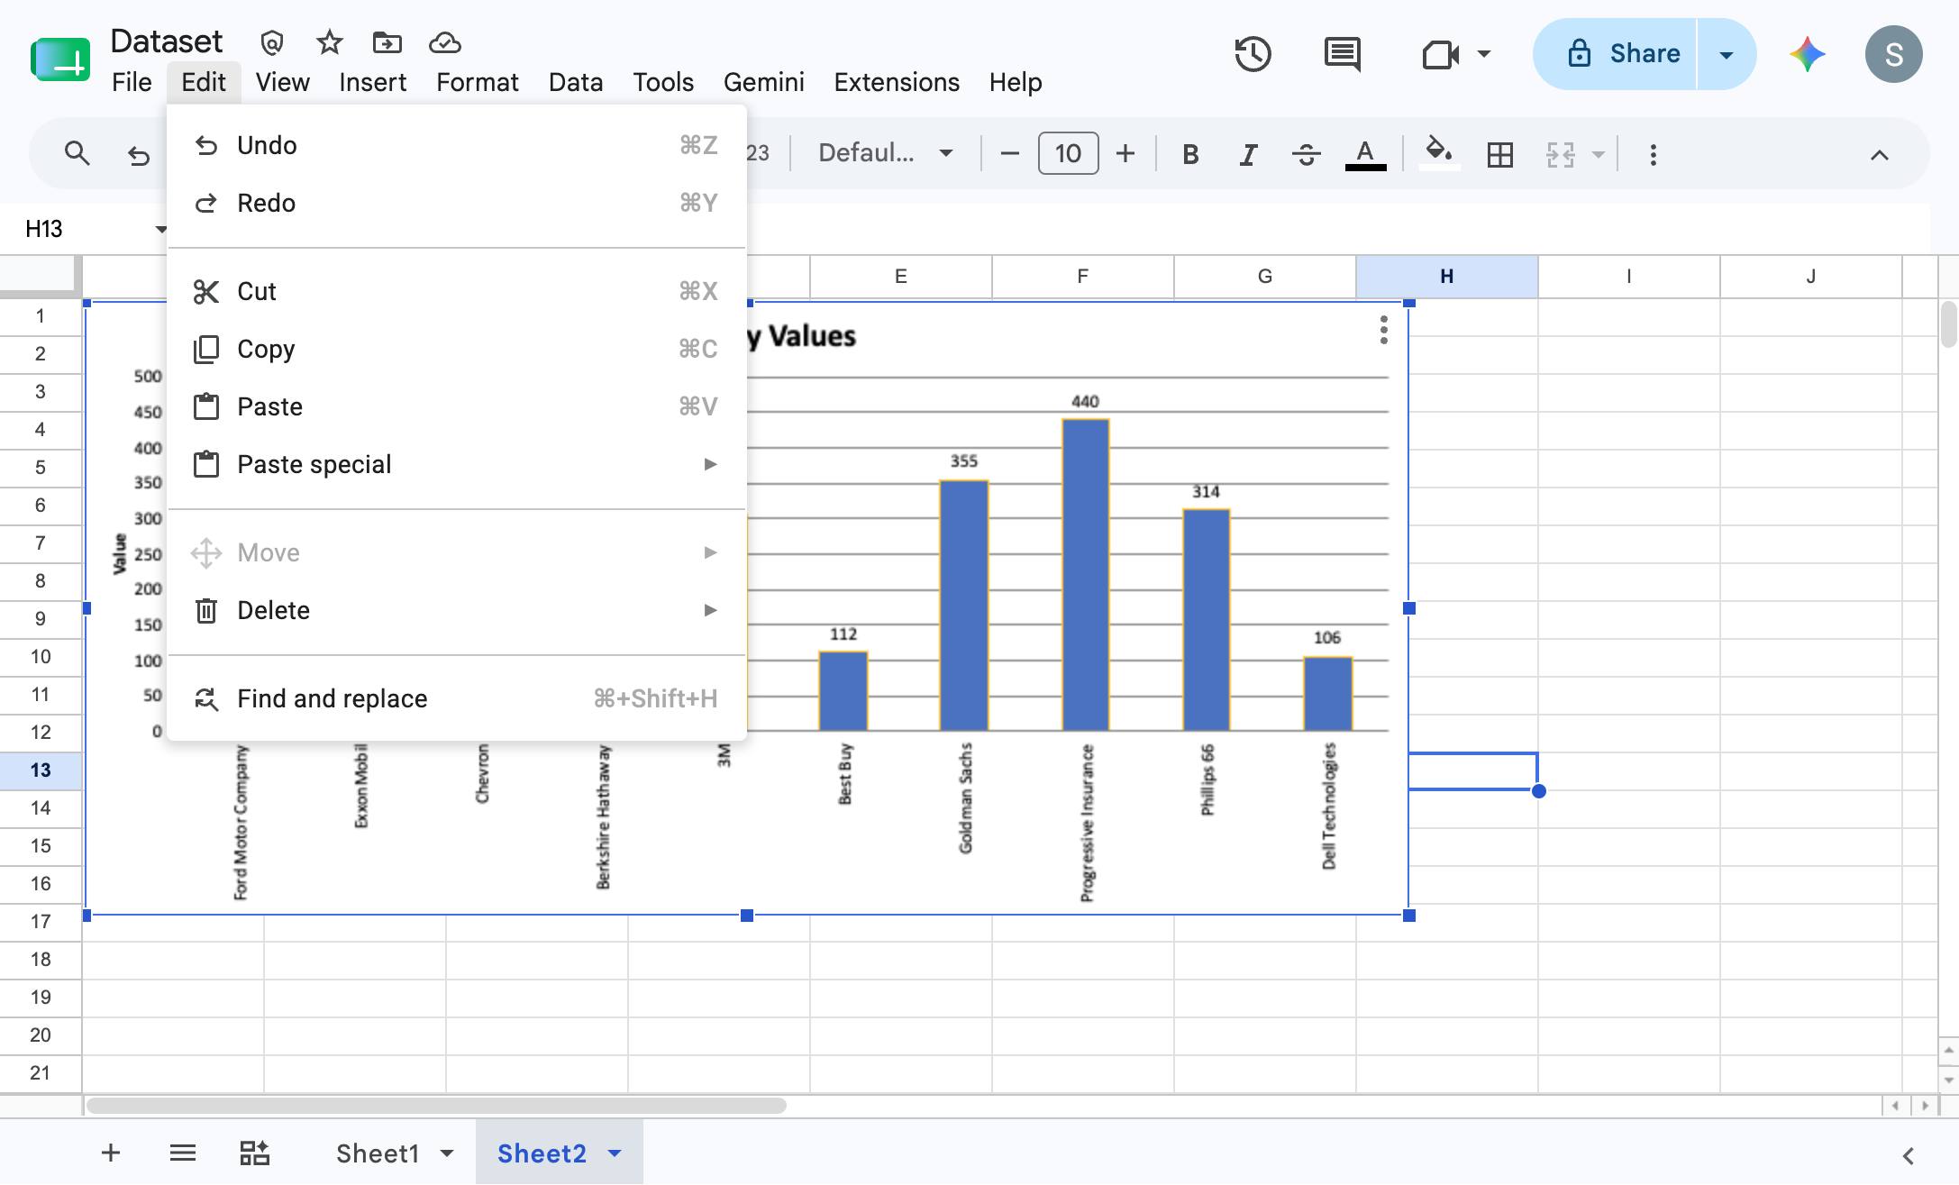Open the fill color picker
This screenshot has width=1959, height=1185.
click(x=1439, y=151)
